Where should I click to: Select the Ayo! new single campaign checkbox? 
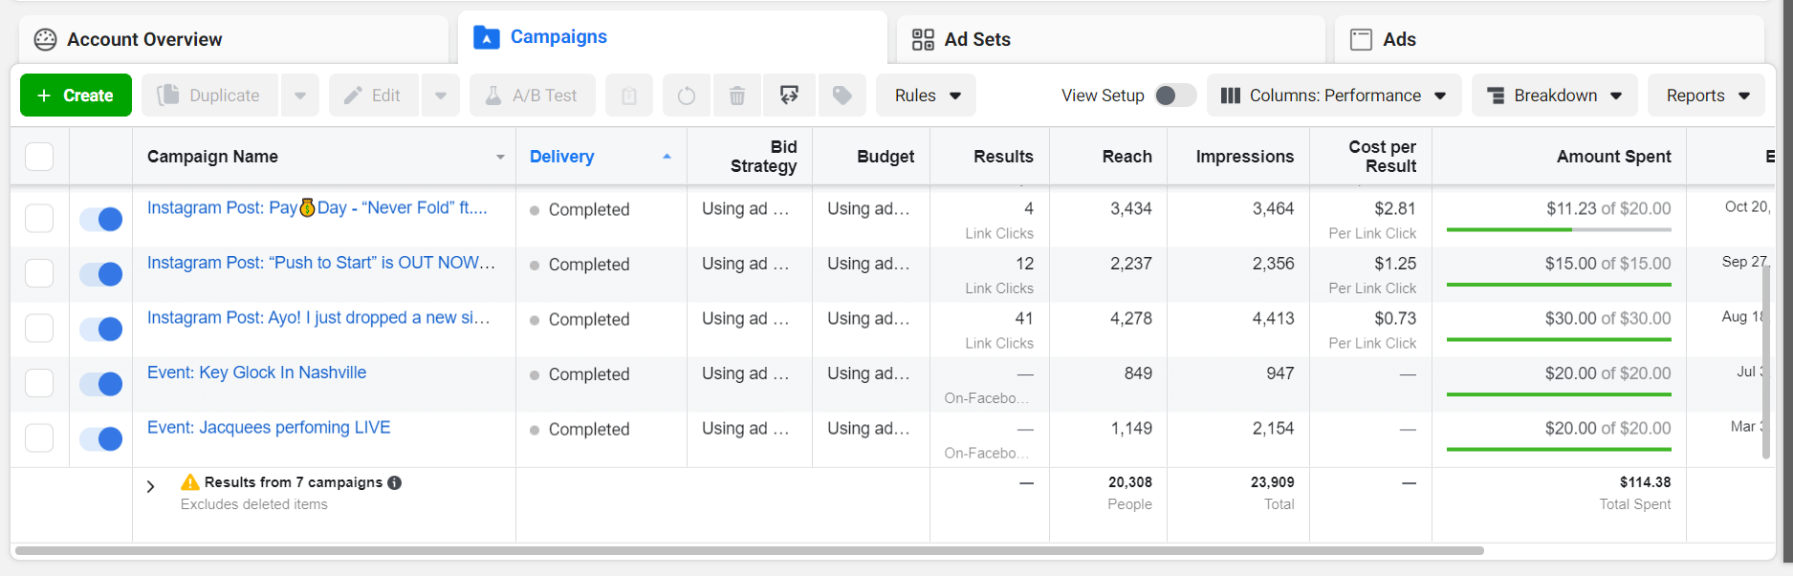click(x=39, y=328)
